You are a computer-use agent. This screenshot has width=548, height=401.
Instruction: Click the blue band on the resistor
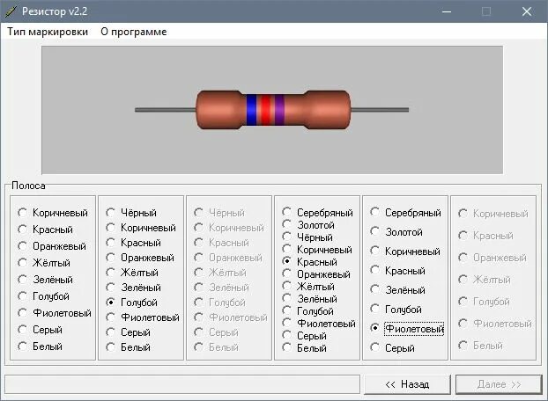click(x=252, y=110)
